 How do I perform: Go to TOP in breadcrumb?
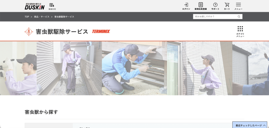pos(27,17)
